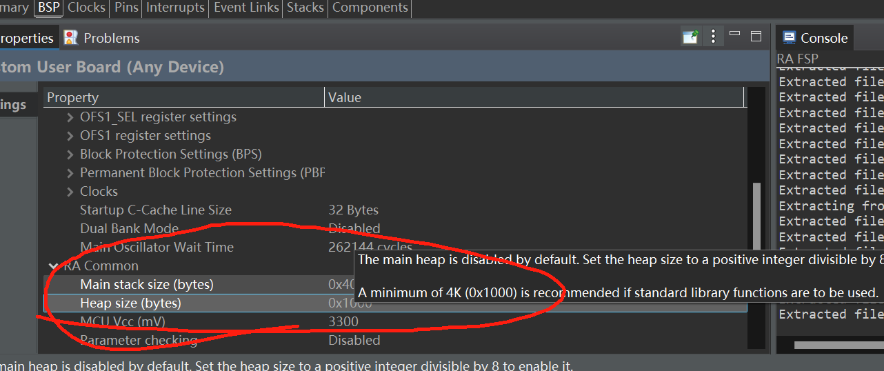Minimize the Properties view panel

point(734,34)
